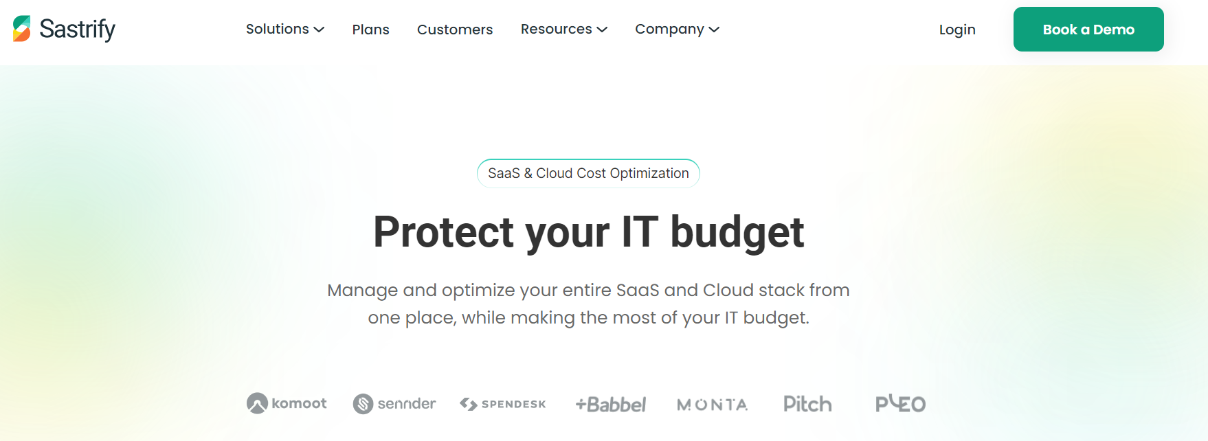1208x441 pixels.
Task: Open the Customers page
Action: 455,30
